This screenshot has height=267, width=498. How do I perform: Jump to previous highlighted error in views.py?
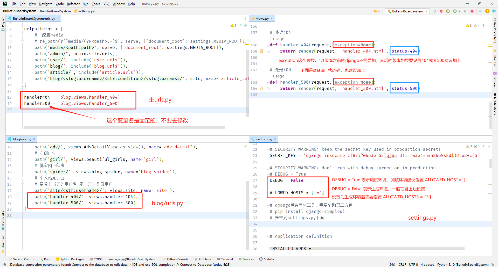pos(483,25)
